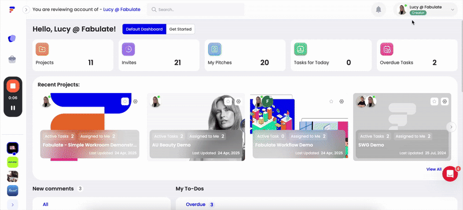Click the profile photo in header
463x210 pixels.
[402, 10]
